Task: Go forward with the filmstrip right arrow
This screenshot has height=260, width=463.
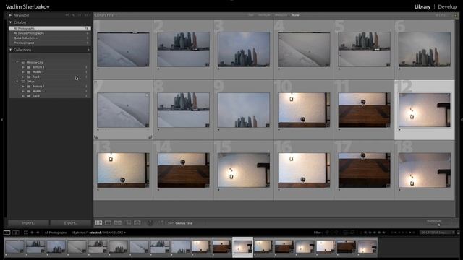Action: click(x=38, y=233)
